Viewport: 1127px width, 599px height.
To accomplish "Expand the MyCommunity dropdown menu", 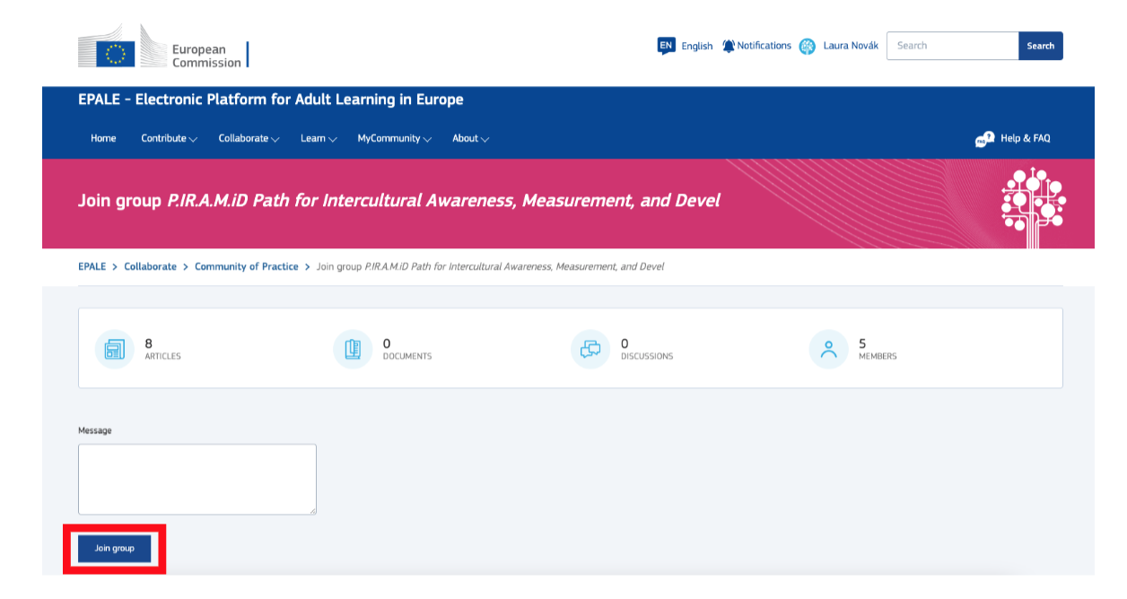I will click(x=394, y=139).
